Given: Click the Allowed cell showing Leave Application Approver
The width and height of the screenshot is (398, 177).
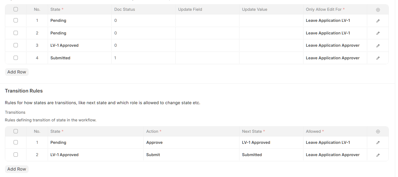Looking at the screenshot, I should [x=334, y=155].
